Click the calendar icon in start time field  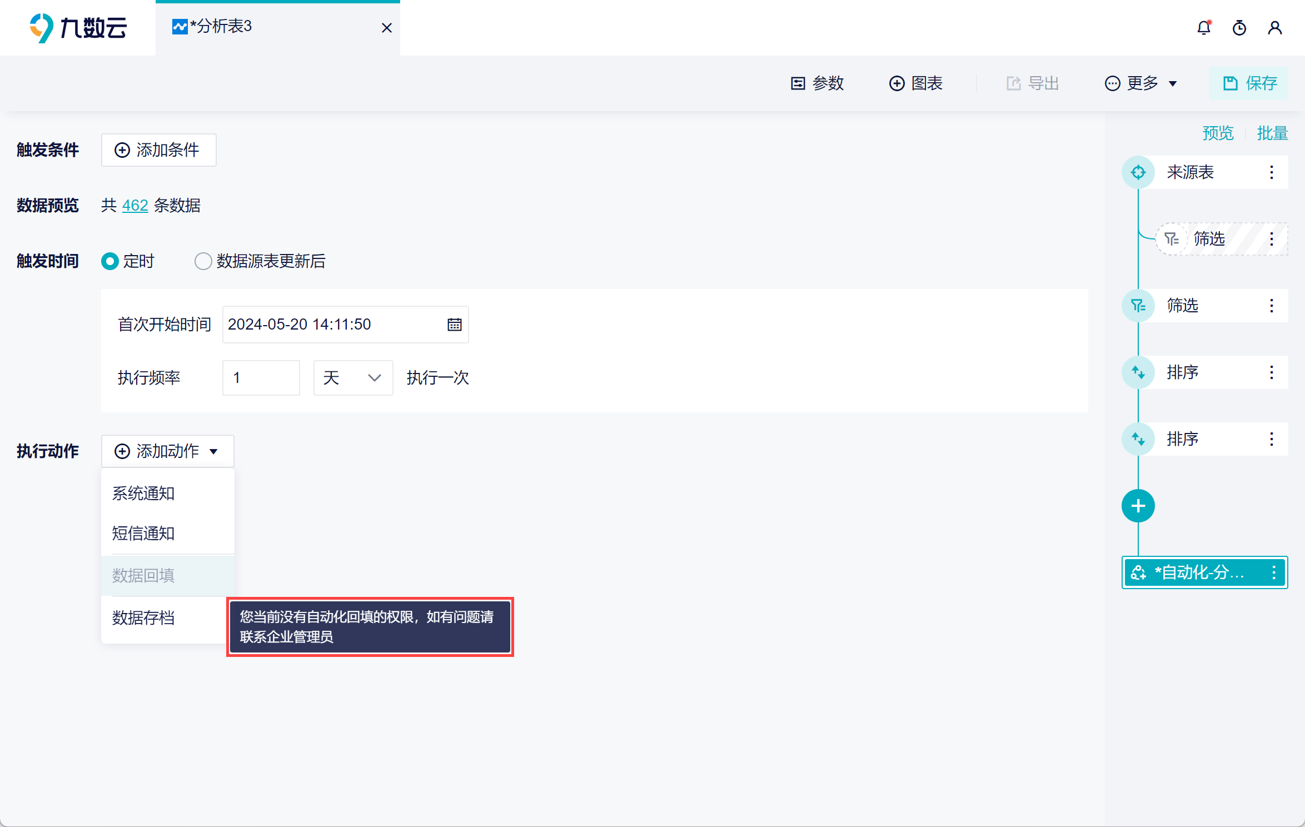pos(454,325)
